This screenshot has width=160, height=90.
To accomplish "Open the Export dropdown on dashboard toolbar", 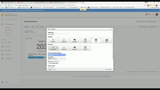I will click(42, 27).
